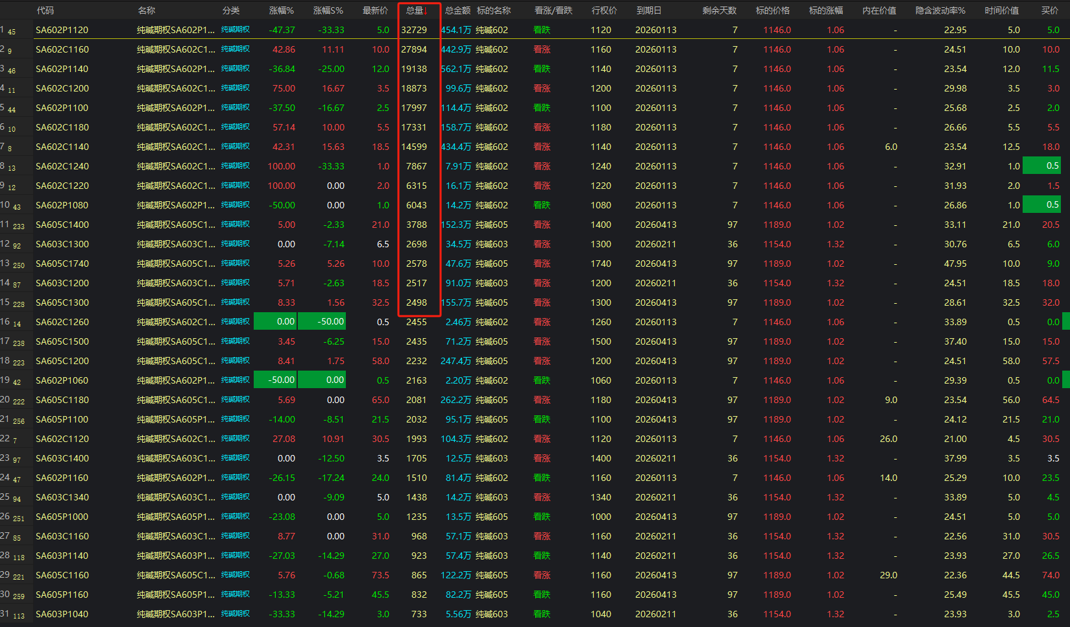
Task: Click code SA603C1300 in the list
Action: 62,244
